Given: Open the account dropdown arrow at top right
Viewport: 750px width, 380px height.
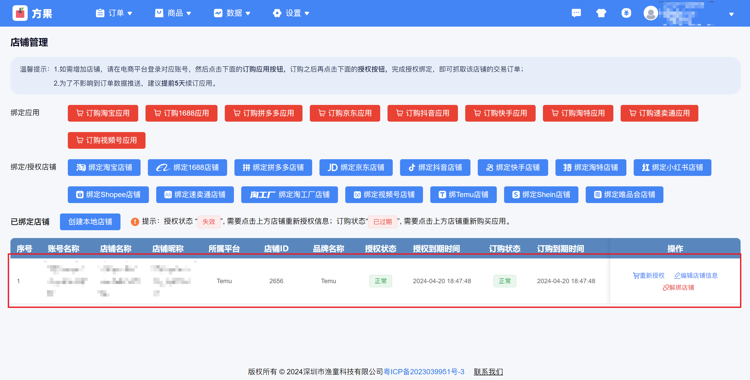Looking at the screenshot, I should [x=731, y=14].
